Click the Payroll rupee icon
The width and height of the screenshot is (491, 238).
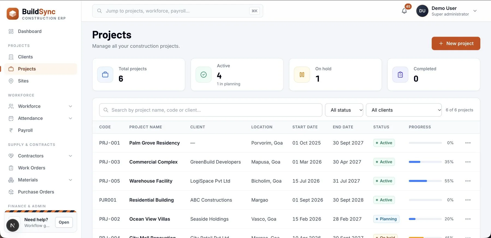point(11,130)
